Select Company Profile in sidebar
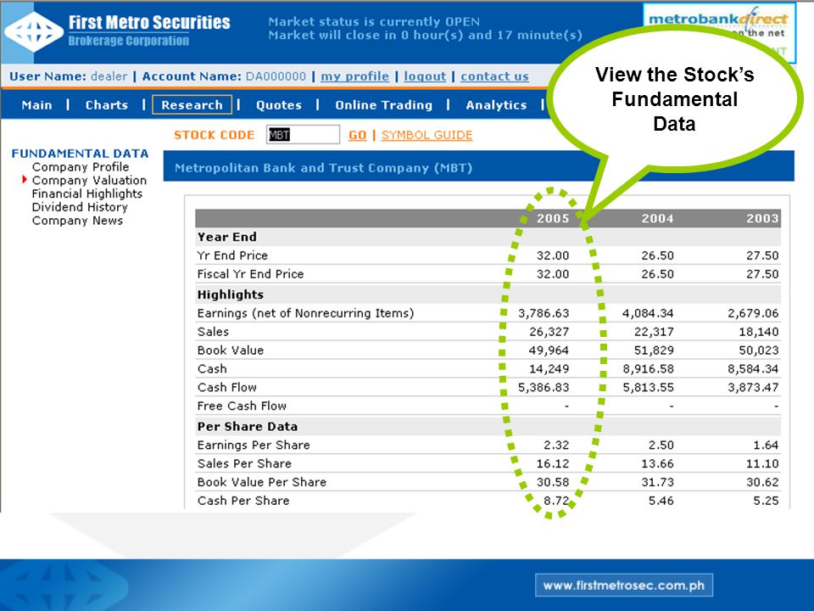Viewport: 814px width, 611px height. [x=81, y=167]
